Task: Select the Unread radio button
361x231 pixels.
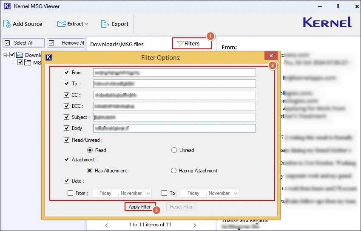Action: click(174, 150)
